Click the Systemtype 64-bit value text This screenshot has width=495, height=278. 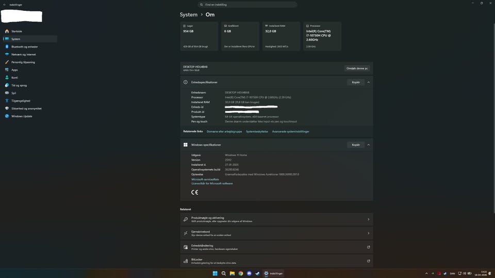[252, 117]
